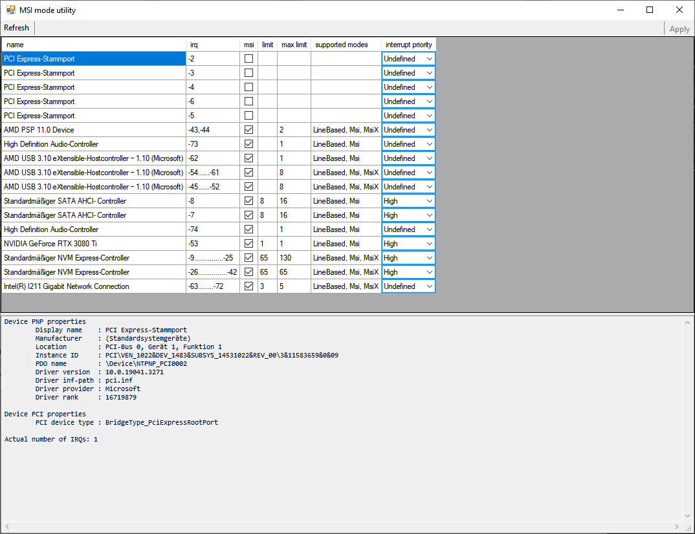Click the Apply button

tap(679, 29)
